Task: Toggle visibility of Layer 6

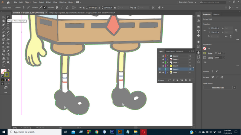Action: click(160, 69)
